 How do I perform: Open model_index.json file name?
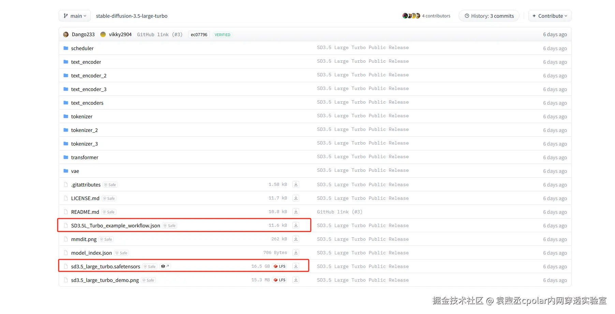(x=91, y=253)
